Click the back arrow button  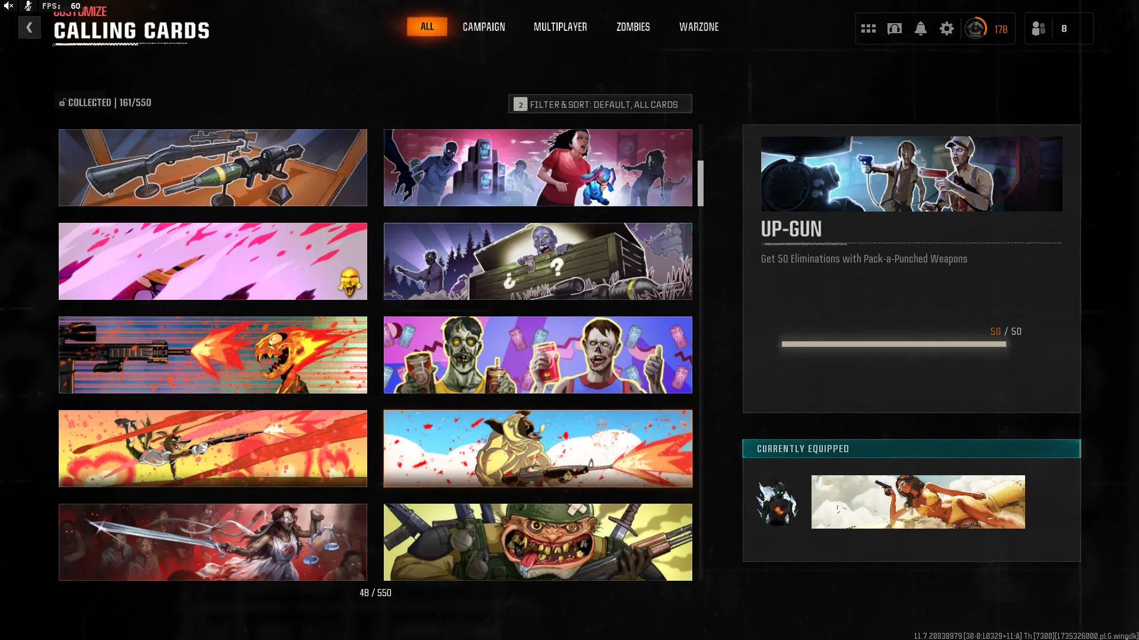coord(29,27)
